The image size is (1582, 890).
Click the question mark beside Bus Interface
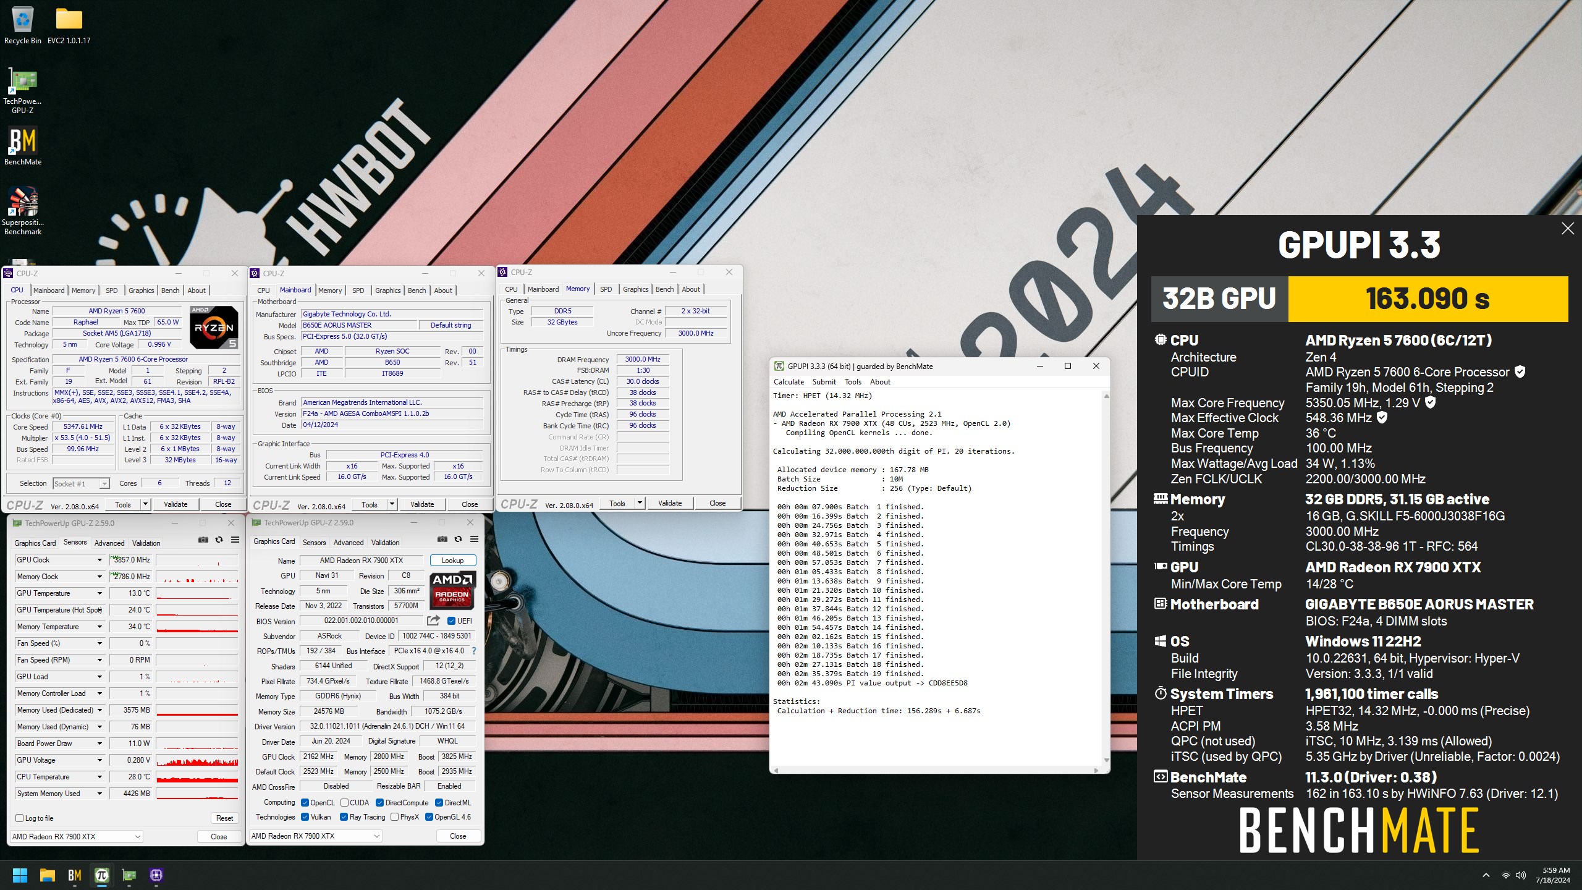point(474,651)
